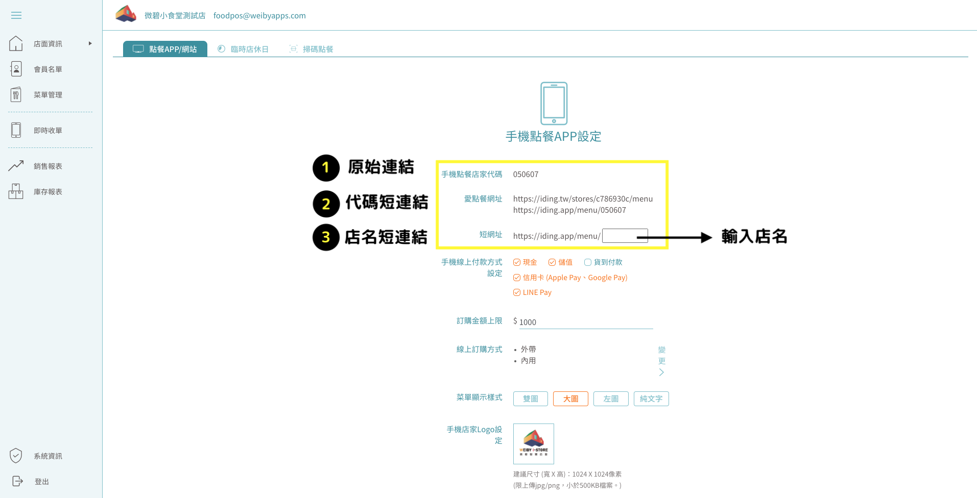Image resolution: width=977 pixels, height=498 pixels.
Task: Click the 登出 logout icon
Action: (x=17, y=481)
